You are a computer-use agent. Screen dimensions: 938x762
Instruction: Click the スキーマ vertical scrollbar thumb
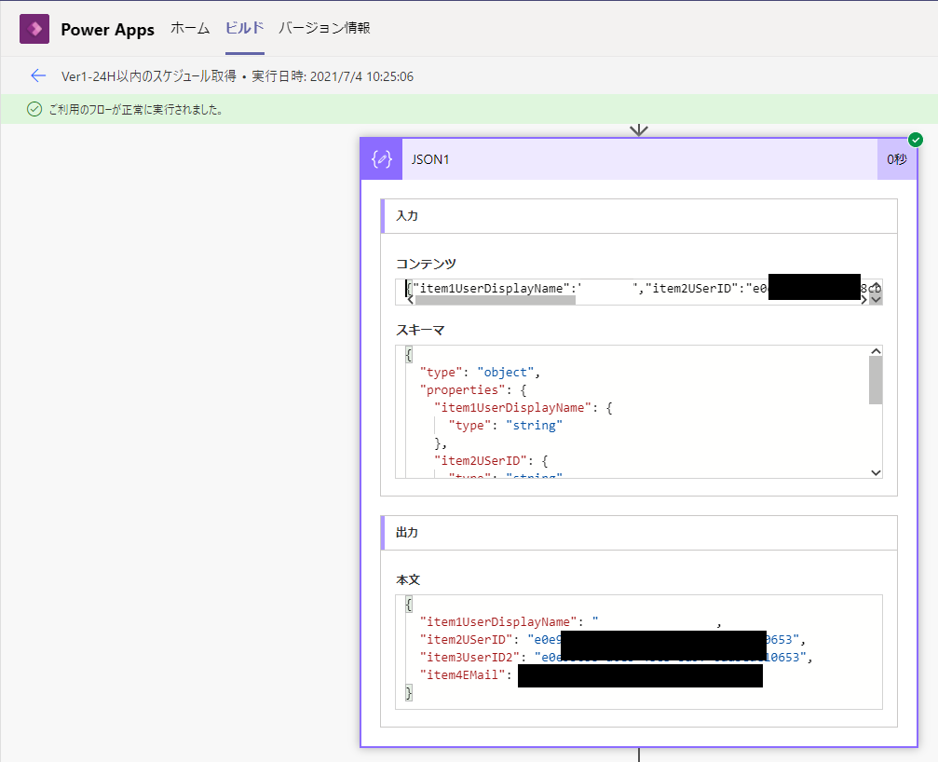(876, 380)
